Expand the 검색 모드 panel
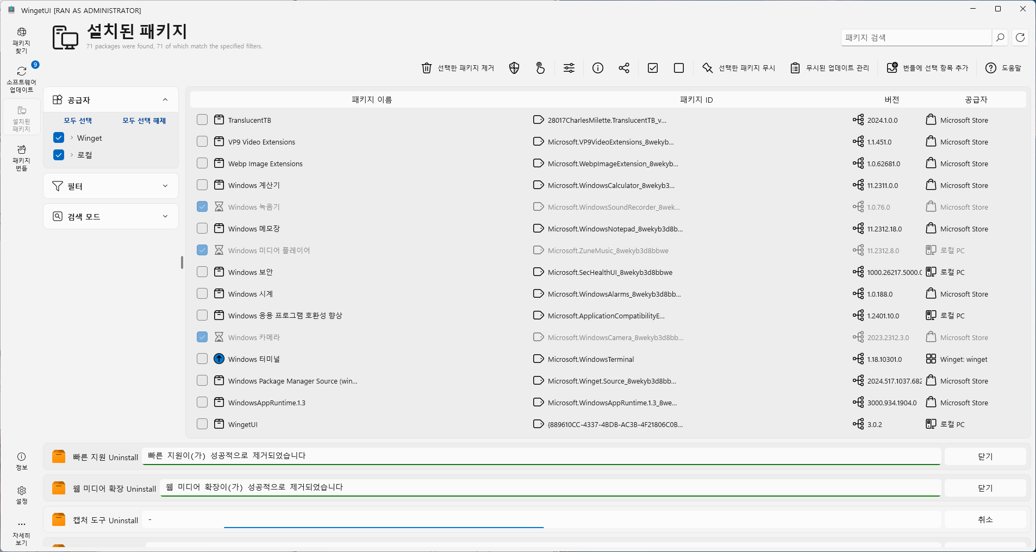Viewport: 1036px width, 552px height. tap(165, 216)
